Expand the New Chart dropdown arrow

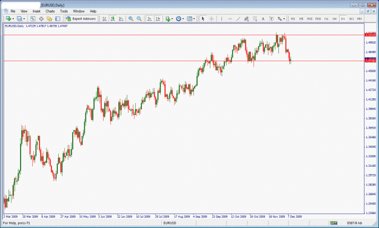click(13, 19)
